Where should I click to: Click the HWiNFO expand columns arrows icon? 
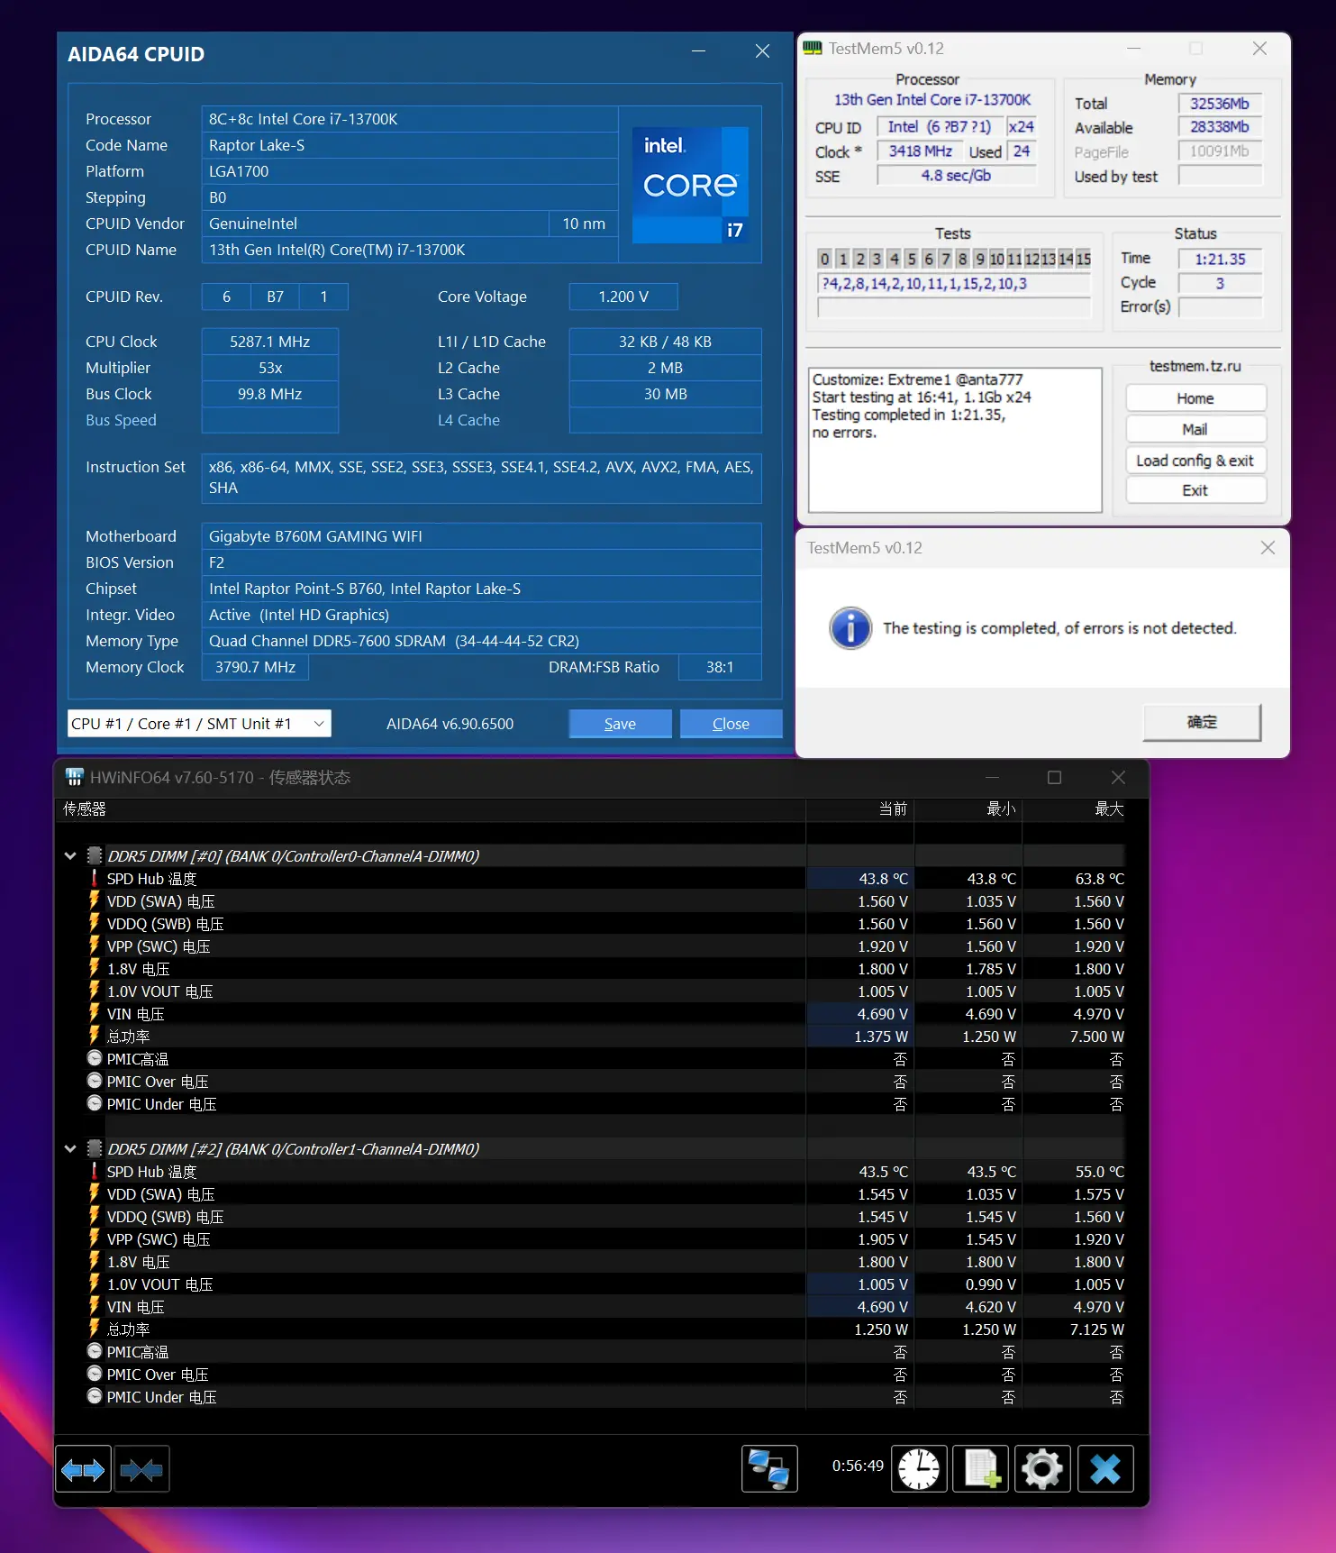pyautogui.click(x=83, y=1469)
